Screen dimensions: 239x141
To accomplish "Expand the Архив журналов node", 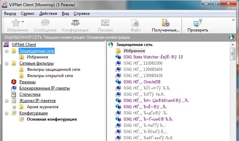I will pos(14,107).
